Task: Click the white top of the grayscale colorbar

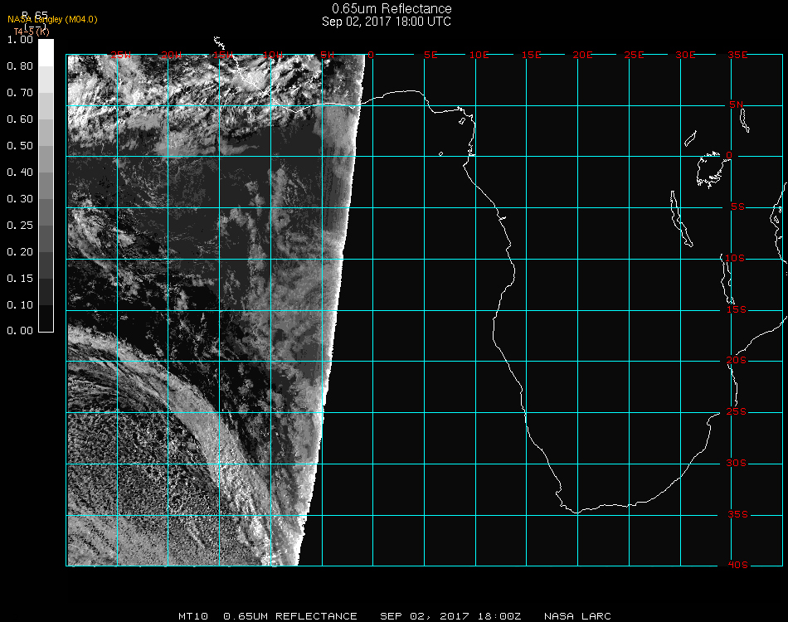Action: point(46,52)
